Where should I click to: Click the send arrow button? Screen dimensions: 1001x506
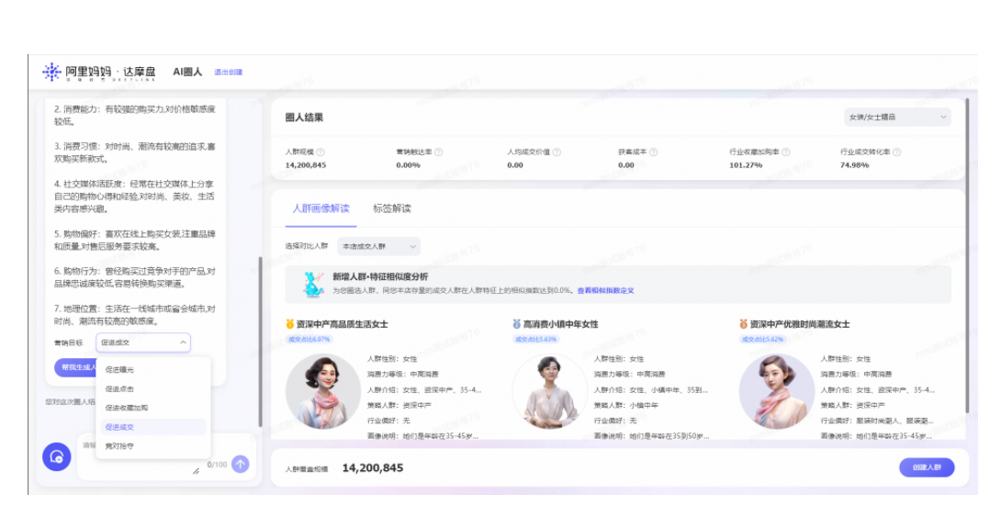coord(240,464)
